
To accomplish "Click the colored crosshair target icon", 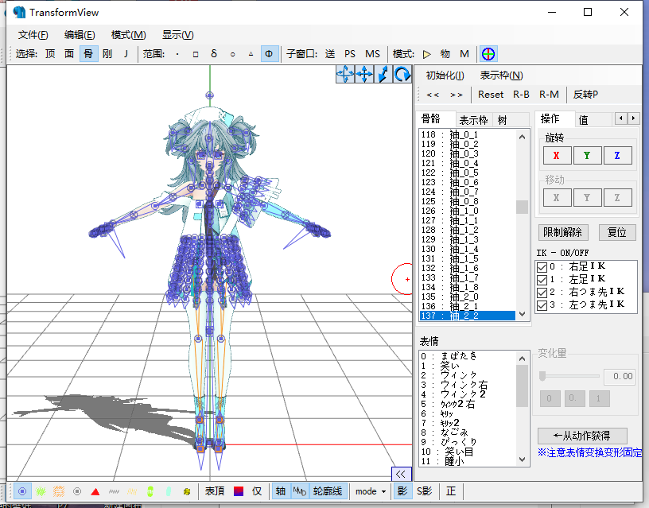I will (488, 54).
